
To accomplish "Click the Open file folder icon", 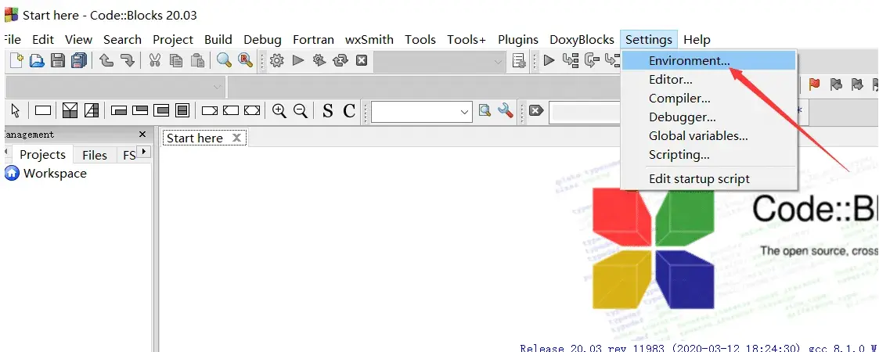I will coord(37,60).
